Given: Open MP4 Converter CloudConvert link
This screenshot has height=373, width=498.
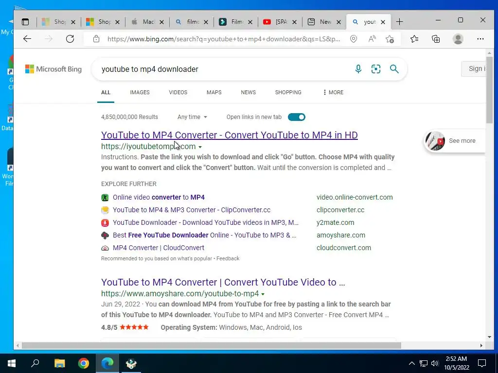Looking at the screenshot, I should (159, 248).
